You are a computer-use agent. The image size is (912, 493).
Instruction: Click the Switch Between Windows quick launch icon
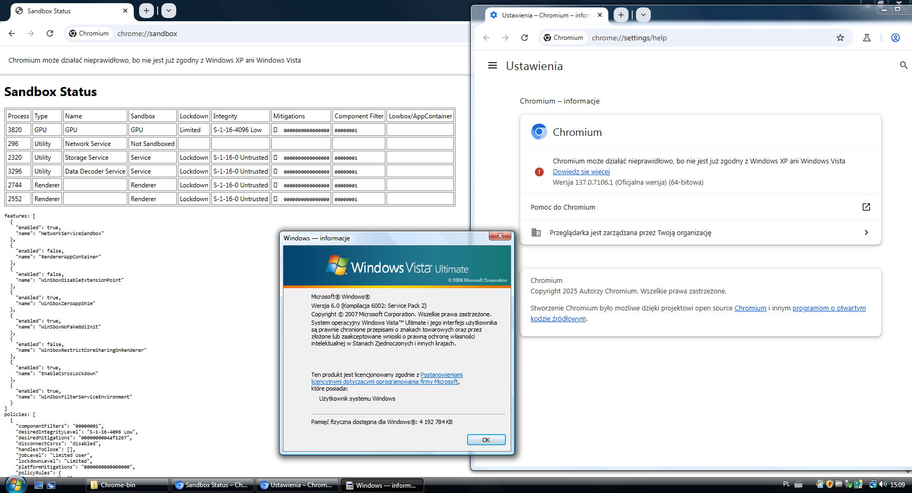point(51,485)
